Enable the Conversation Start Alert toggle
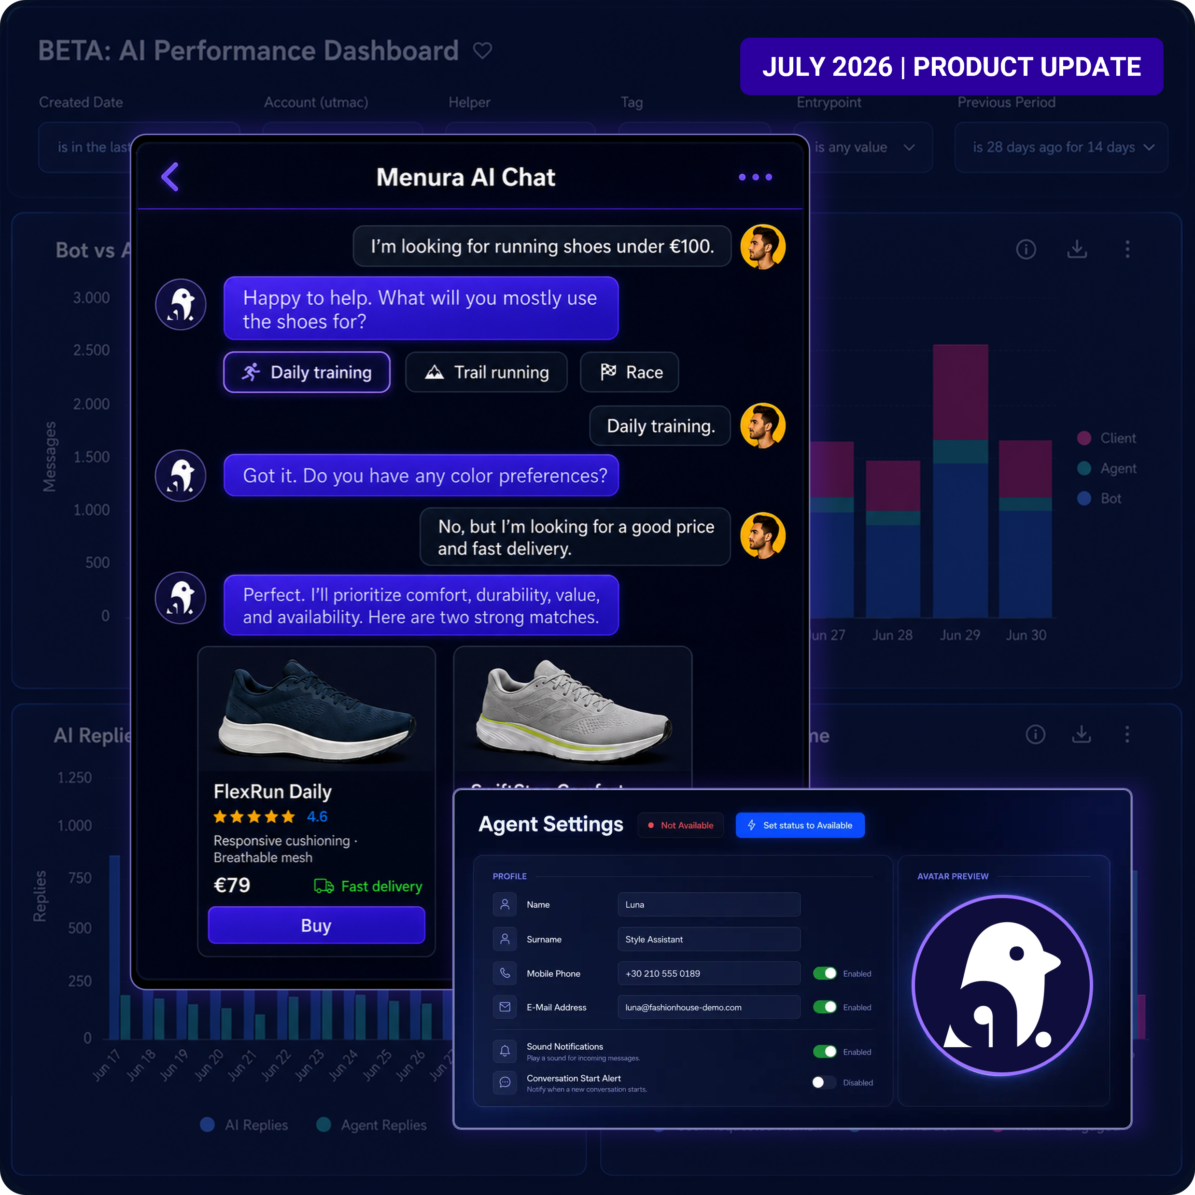 coord(825,1082)
